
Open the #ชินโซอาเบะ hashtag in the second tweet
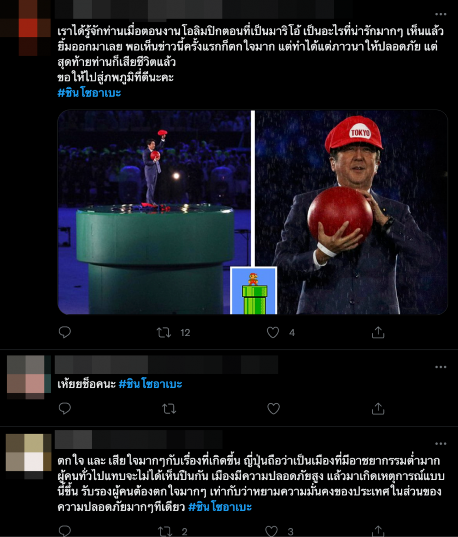coord(150,384)
